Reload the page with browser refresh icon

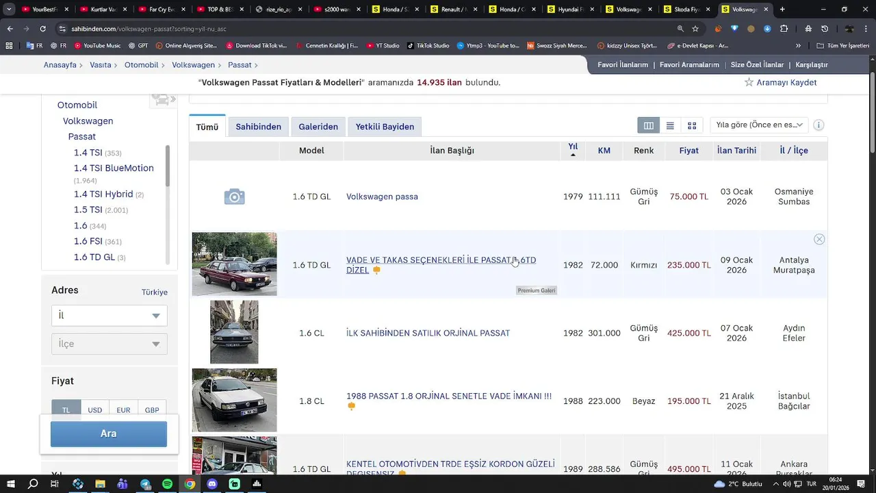pyautogui.click(x=42, y=29)
